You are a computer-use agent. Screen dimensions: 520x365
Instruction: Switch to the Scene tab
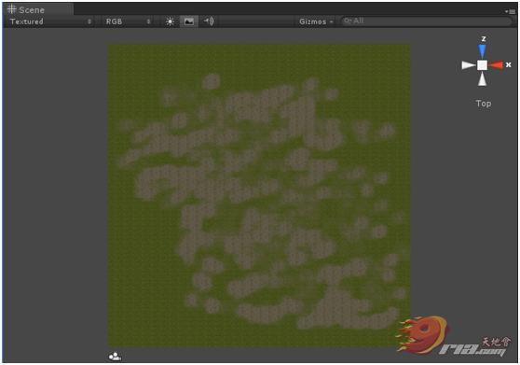pyautogui.click(x=38, y=9)
